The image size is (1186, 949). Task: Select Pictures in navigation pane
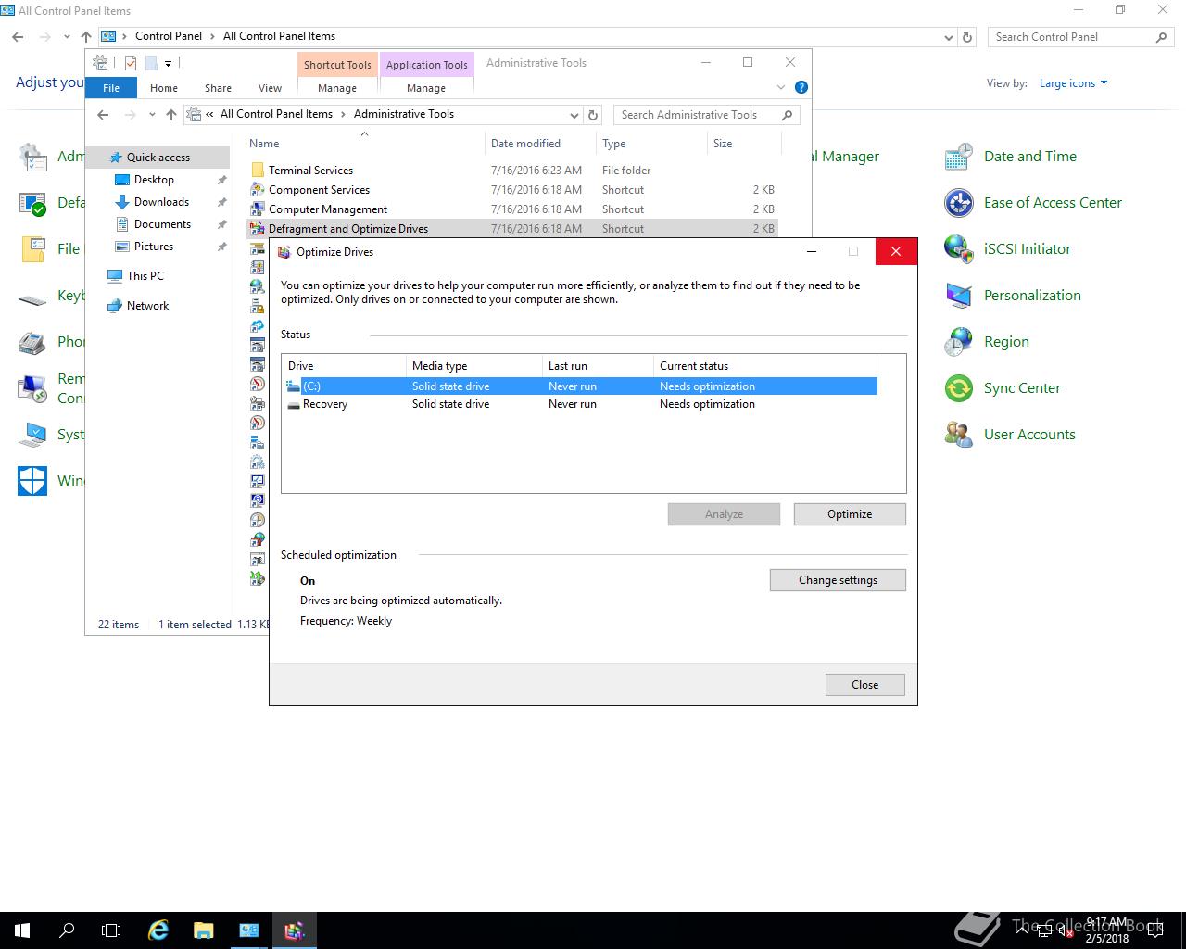point(154,247)
